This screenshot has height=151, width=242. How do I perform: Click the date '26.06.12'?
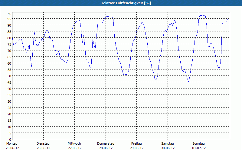[x=44, y=148]
